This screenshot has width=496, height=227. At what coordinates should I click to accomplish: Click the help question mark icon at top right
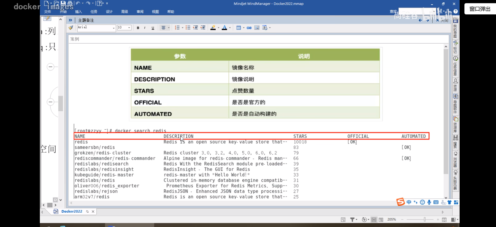(456, 11)
